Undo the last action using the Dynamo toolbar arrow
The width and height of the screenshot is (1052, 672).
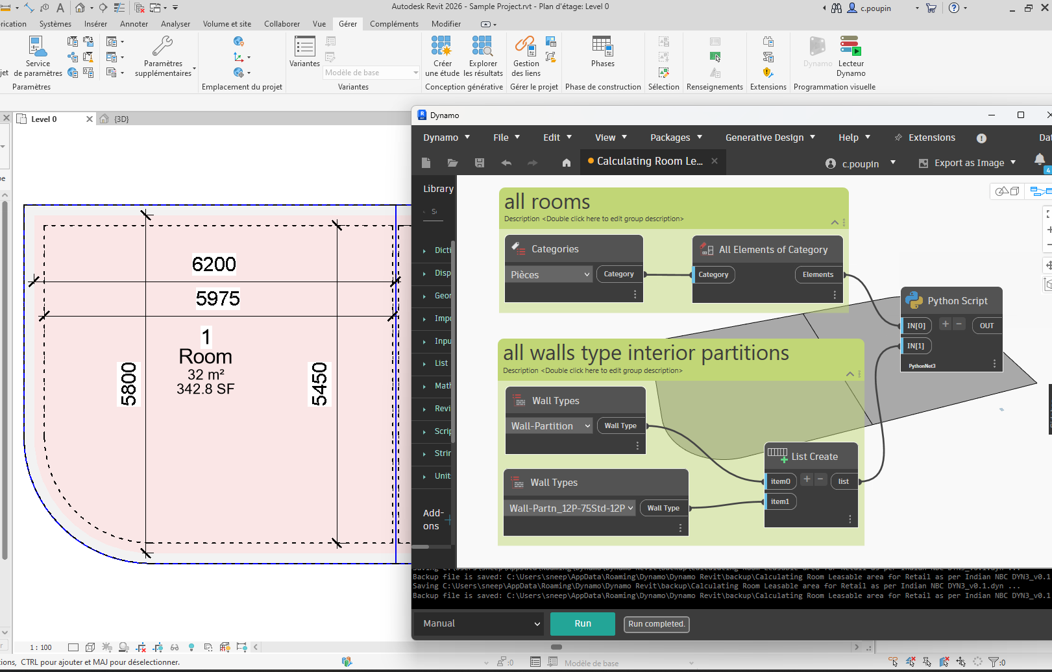506,162
